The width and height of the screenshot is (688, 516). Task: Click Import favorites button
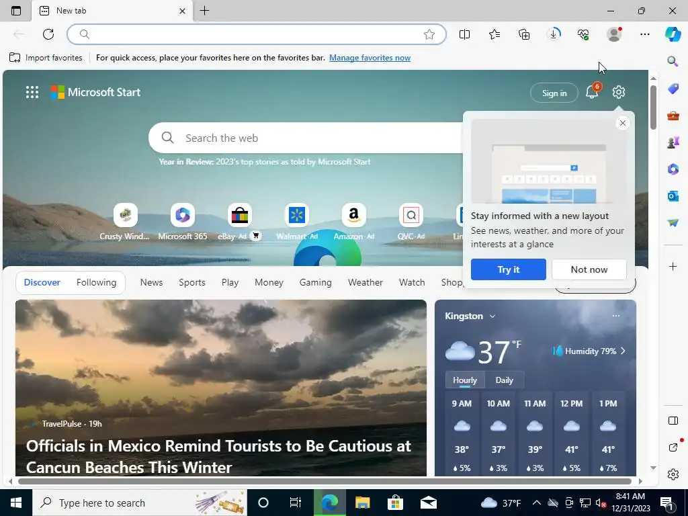click(x=46, y=58)
